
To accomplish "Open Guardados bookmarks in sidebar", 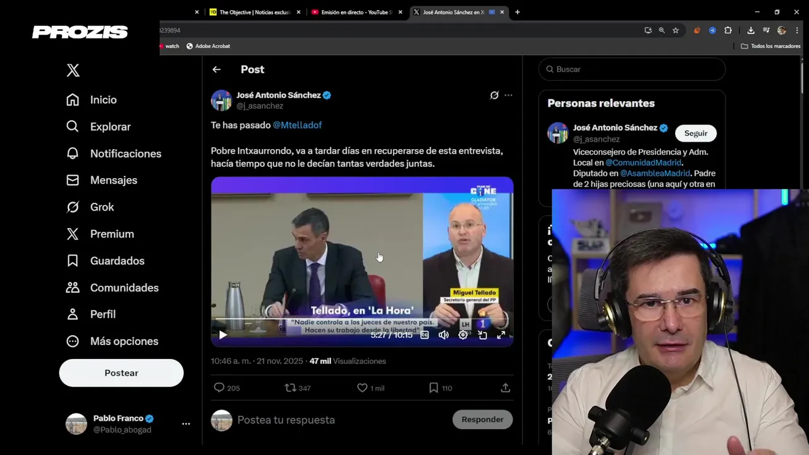I will tap(106, 260).
